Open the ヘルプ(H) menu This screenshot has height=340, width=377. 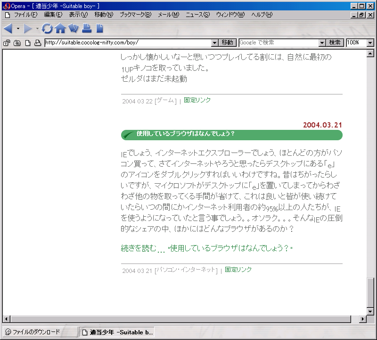pyautogui.click(x=262, y=15)
